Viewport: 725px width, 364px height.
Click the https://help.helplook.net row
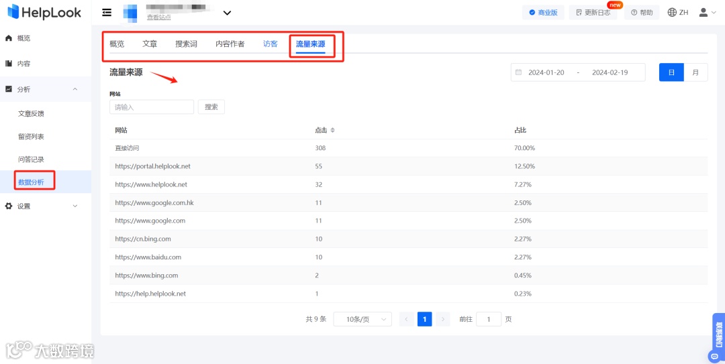coord(408,294)
